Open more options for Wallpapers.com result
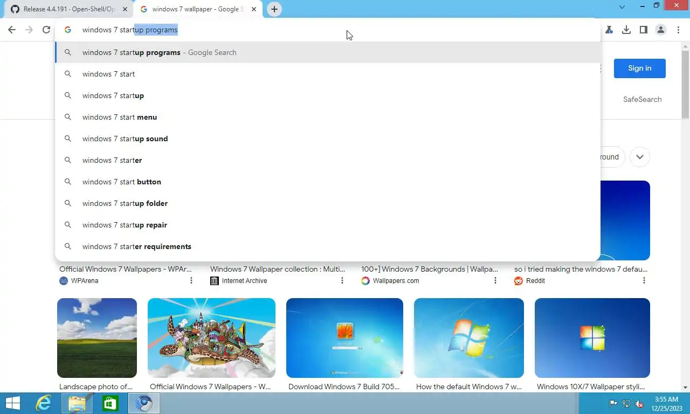 pos(495,280)
